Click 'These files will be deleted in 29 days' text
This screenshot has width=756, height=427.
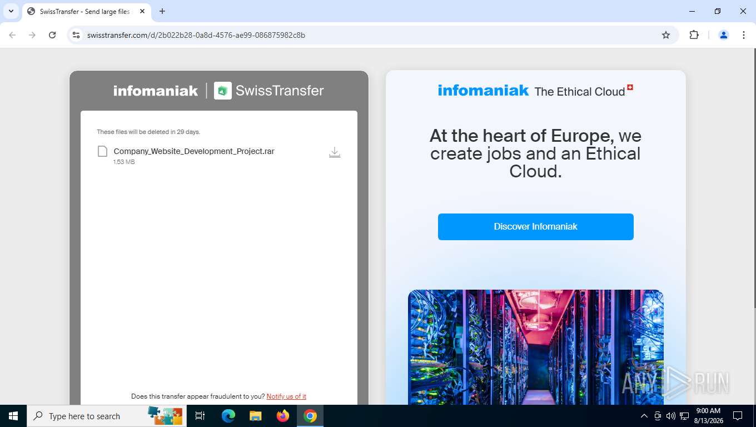[148, 132]
